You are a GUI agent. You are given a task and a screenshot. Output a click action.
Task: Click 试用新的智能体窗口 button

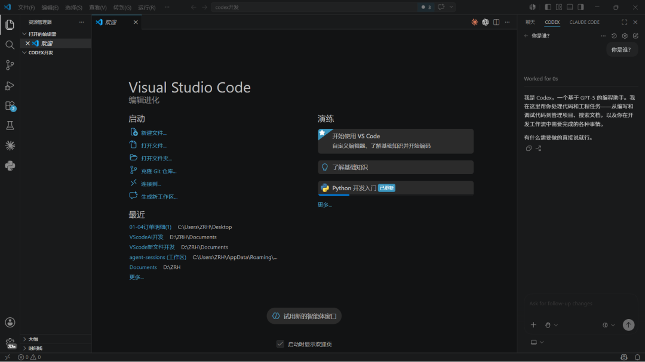[304, 316]
